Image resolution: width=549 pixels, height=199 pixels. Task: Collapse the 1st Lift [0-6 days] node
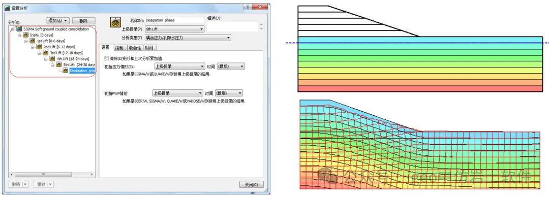click(x=26, y=41)
